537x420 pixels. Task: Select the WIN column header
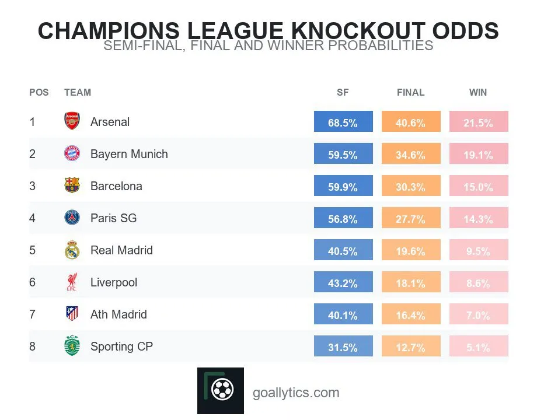tap(478, 92)
